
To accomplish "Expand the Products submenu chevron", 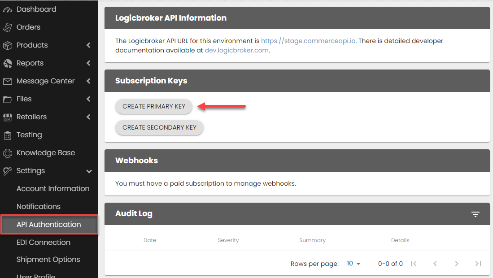I will click(88, 45).
